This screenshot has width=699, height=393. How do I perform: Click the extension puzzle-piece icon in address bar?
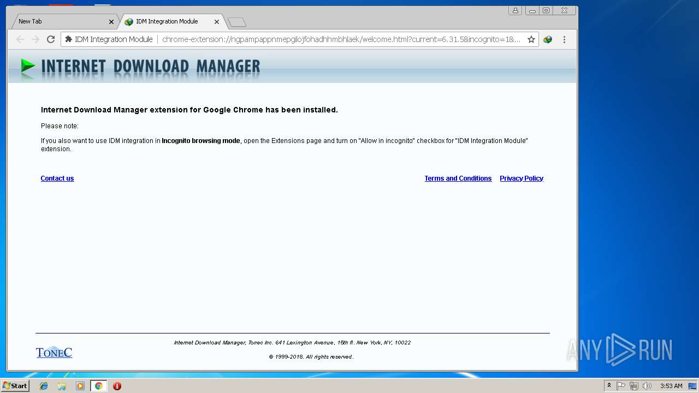tap(69, 39)
